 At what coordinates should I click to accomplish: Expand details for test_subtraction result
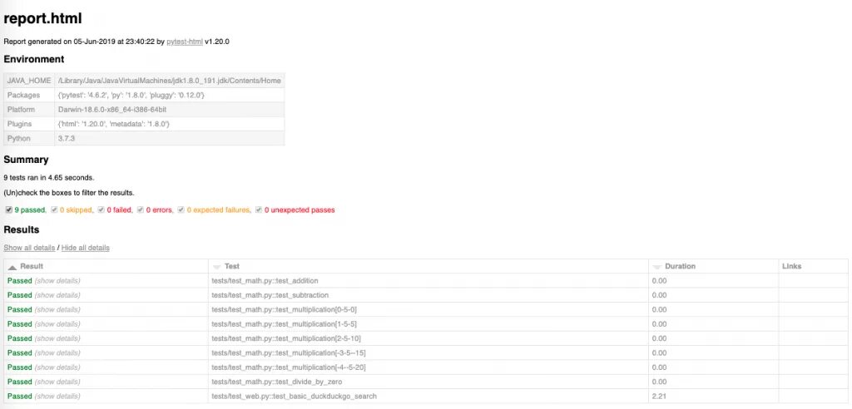57,295
